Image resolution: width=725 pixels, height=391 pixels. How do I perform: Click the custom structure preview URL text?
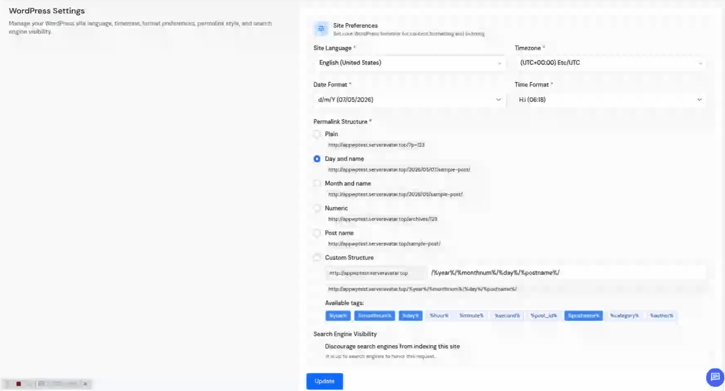[422, 289]
